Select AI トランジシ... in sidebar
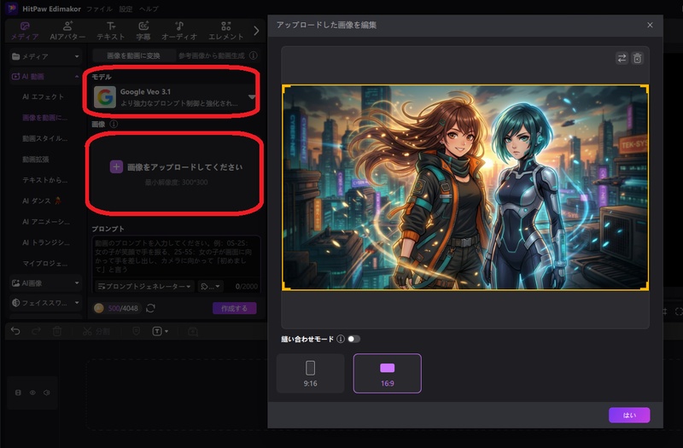This screenshot has width=683, height=448. coord(46,242)
